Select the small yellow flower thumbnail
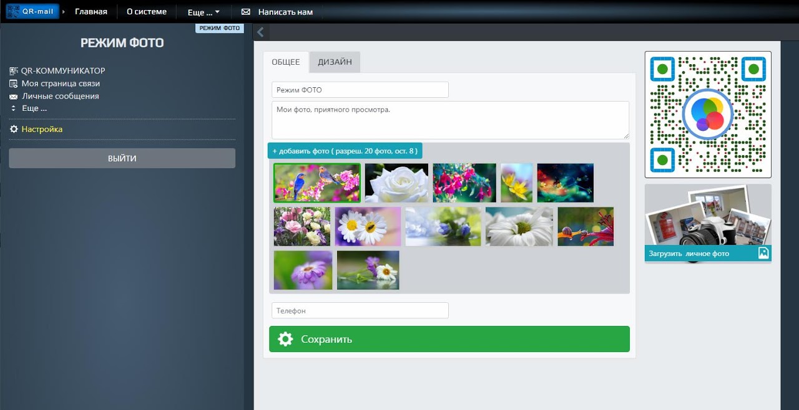 pos(517,183)
